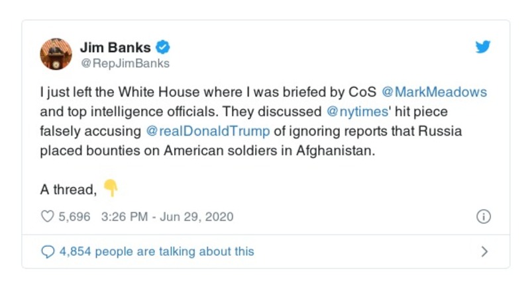Screen dimensions: 530x291
Task: Open the @MarkMeadows mention
Action: pos(435,92)
